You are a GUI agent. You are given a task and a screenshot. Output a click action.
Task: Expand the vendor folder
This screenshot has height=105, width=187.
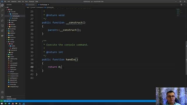coord(12,57)
